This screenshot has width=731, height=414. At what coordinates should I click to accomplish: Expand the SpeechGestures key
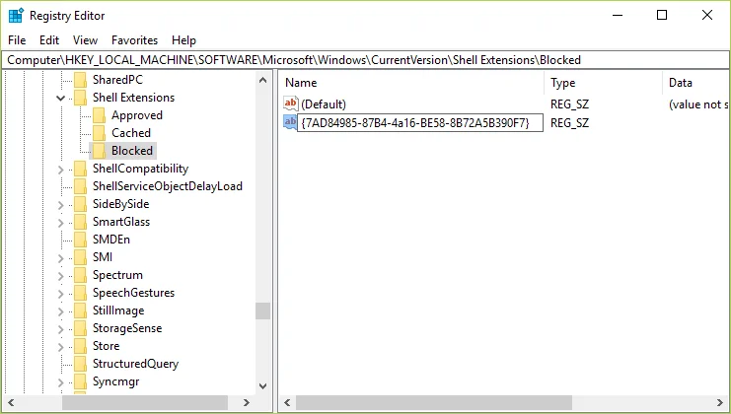tap(60, 294)
